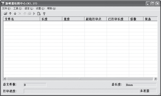This screenshot has height=96, width=161.
Task: Click the 宽度 column header
Action: pyautogui.click(x=73, y=19)
